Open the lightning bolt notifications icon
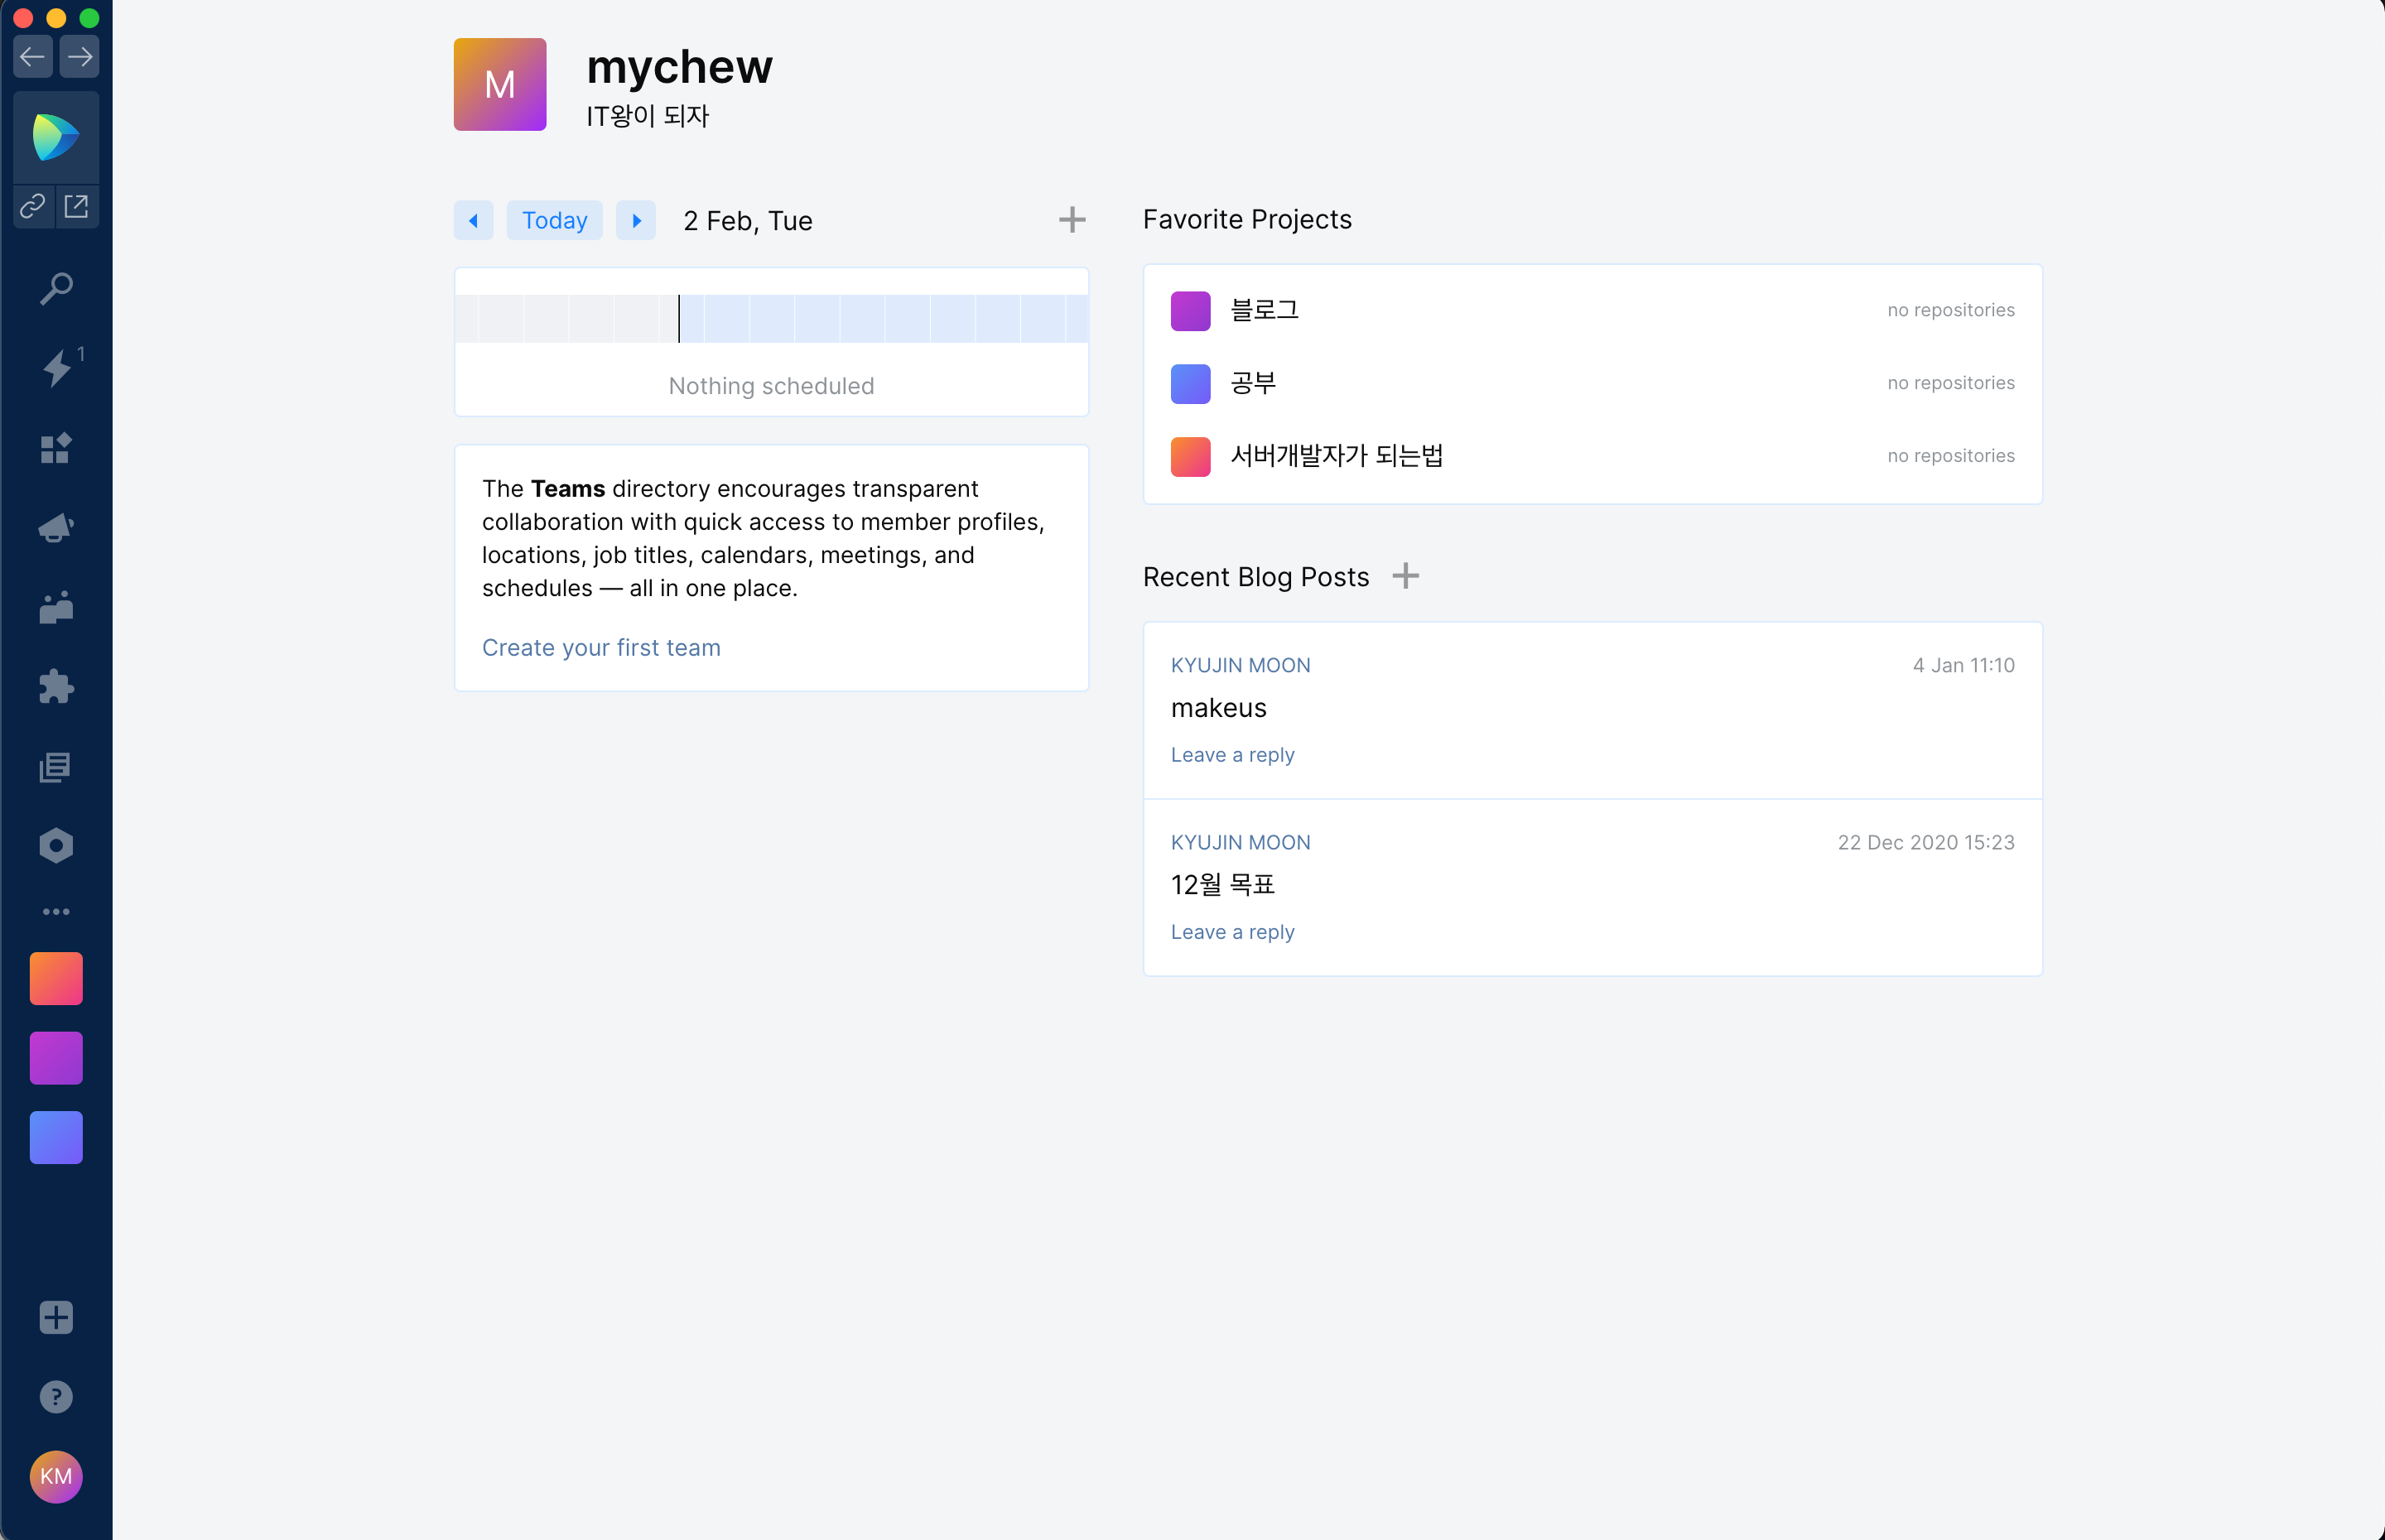Image resolution: width=2385 pixels, height=1540 pixels. tap(56, 368)
